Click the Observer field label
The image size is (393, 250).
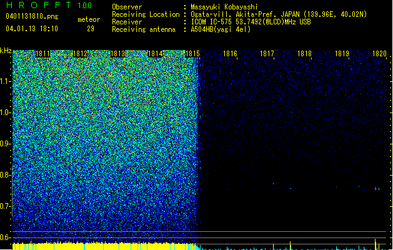point(127,7)
